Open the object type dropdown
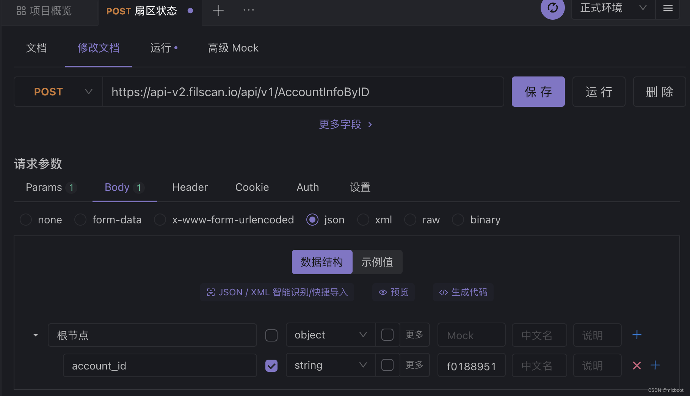 coord(331,335)
